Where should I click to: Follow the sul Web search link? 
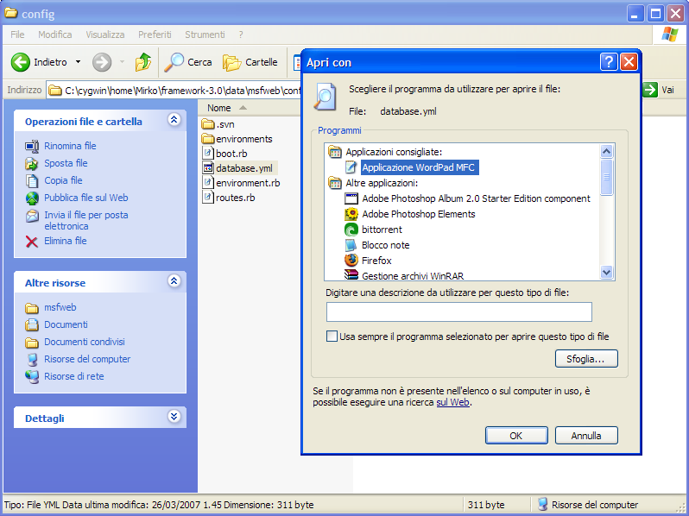point(452,402)
